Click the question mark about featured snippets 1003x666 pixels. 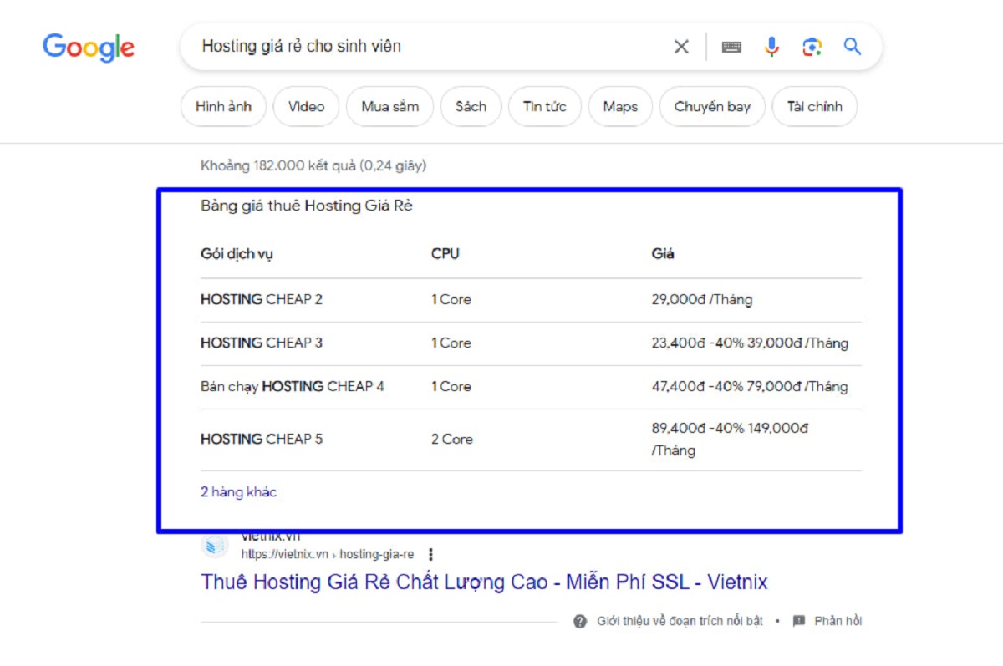(580, 621)
